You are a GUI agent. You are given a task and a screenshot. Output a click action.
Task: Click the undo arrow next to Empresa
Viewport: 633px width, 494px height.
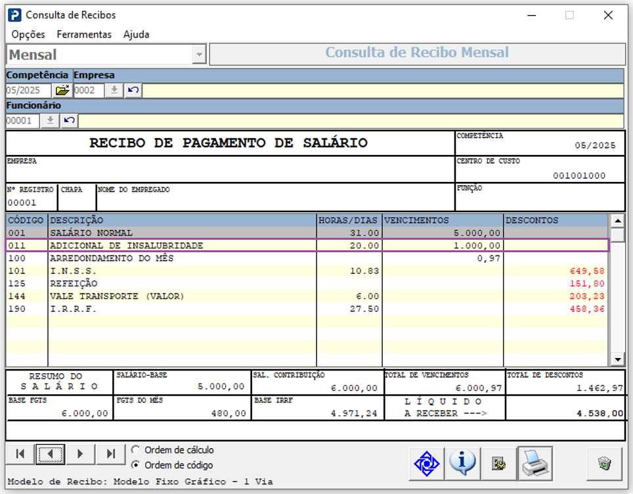pyautogui.click(x=133, y=90)
